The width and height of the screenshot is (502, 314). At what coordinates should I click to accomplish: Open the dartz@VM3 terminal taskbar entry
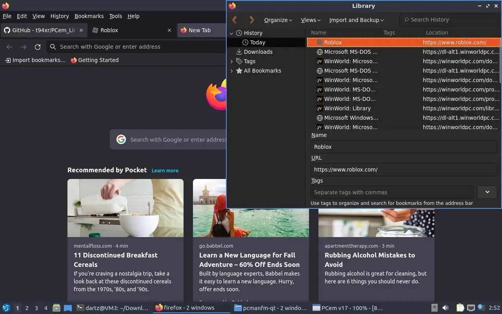113,308
